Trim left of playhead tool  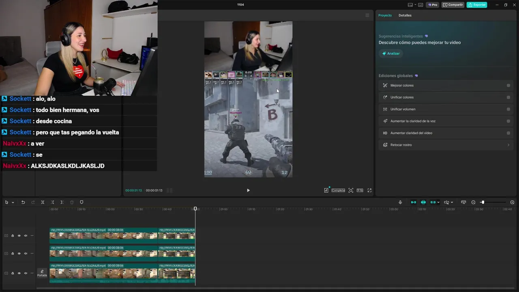point(52,202)
